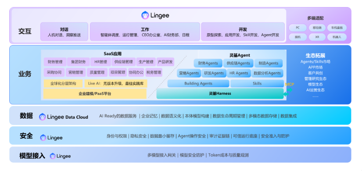Click the 多端适配 heading
This screenshot has width=362, height=171.
(315, 18)
